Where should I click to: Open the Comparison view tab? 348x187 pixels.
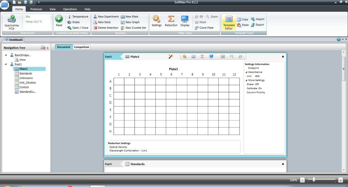(x=81, y=47)
